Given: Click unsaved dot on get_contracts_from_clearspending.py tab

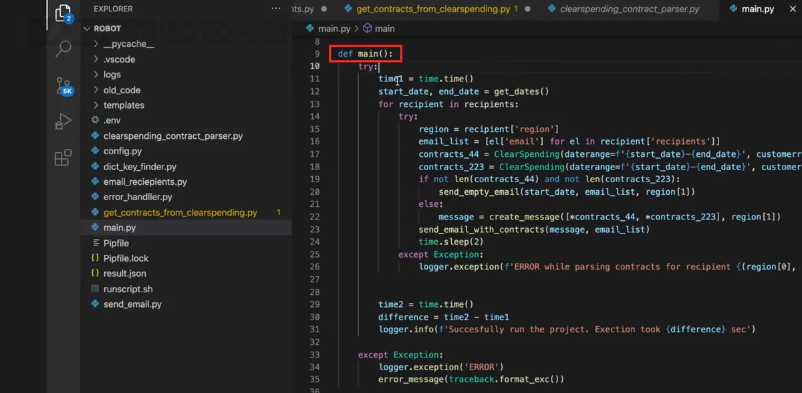Looking at the screenshot, I should (528, 9).
